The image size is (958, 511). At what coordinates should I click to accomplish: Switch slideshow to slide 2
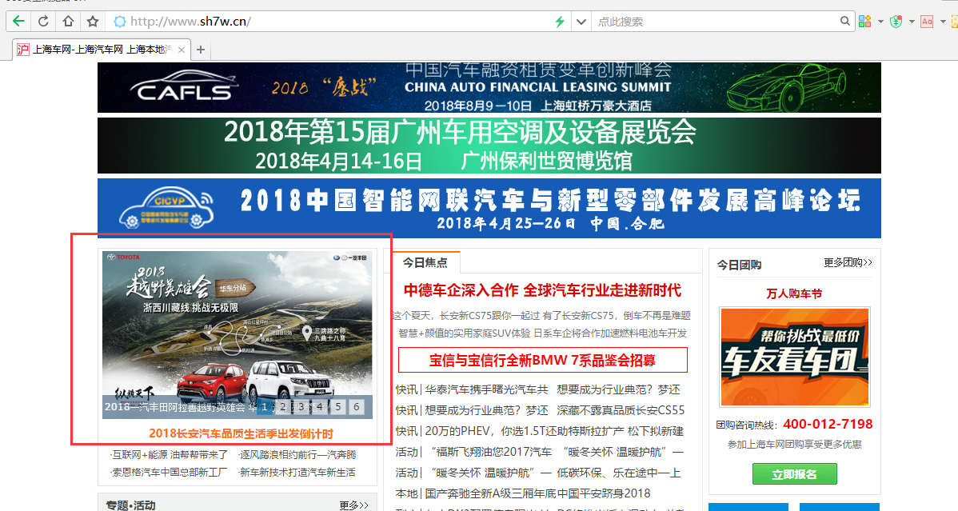click(x=283, y=406)
